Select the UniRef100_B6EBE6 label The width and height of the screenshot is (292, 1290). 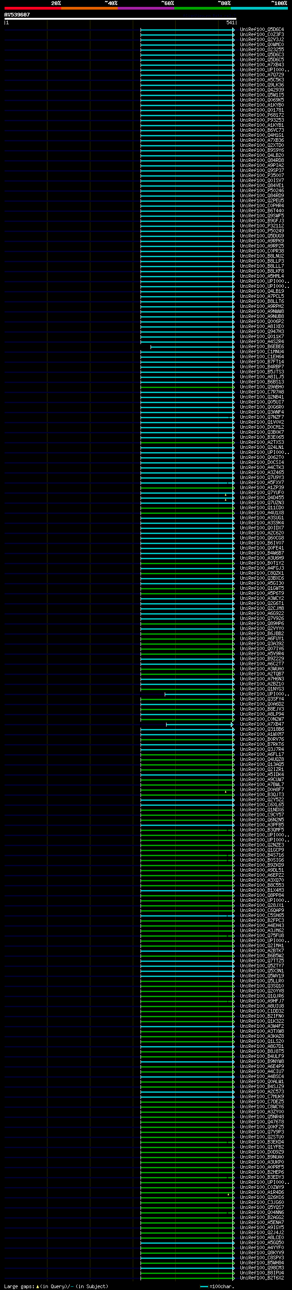(x=261, y=346)
